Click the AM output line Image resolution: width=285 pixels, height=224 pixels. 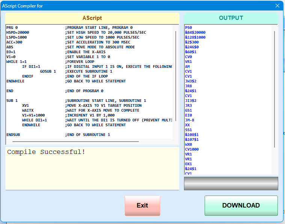(187, 67)
